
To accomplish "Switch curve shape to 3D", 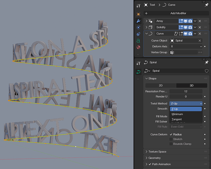I will (x=192, y=86).
